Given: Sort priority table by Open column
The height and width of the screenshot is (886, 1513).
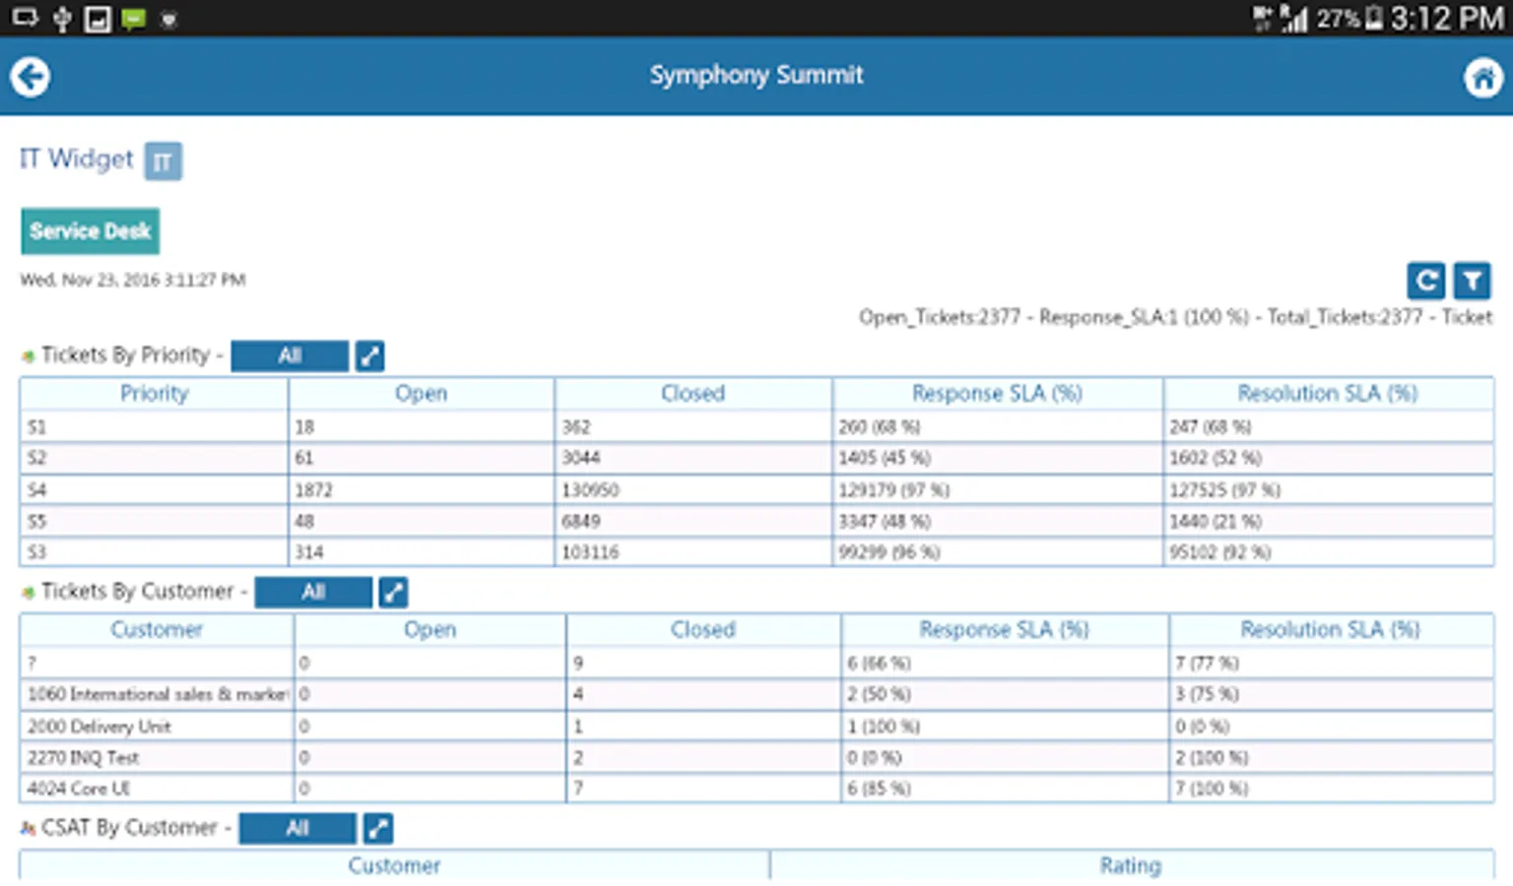Looking at the screenshot, I should click(422, 394).
